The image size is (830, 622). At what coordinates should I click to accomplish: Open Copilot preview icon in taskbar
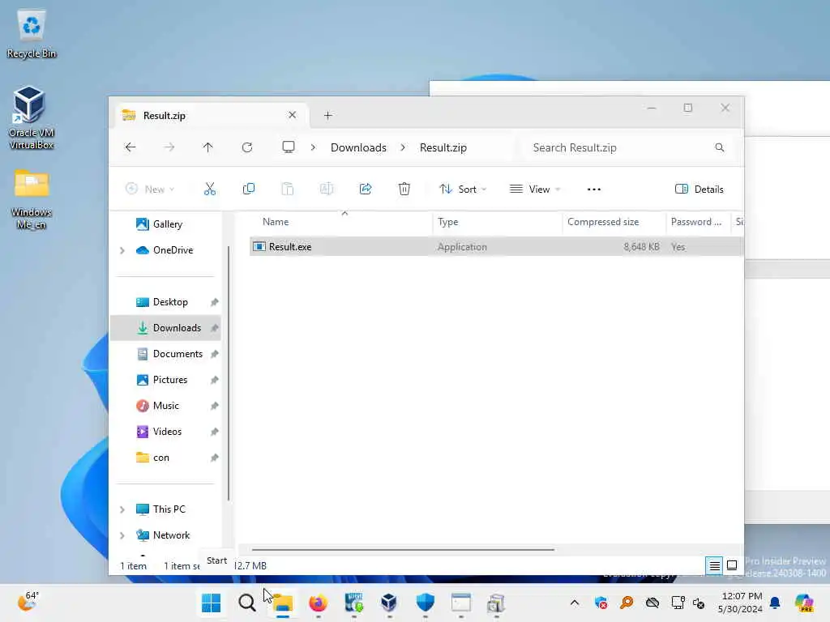804,603
